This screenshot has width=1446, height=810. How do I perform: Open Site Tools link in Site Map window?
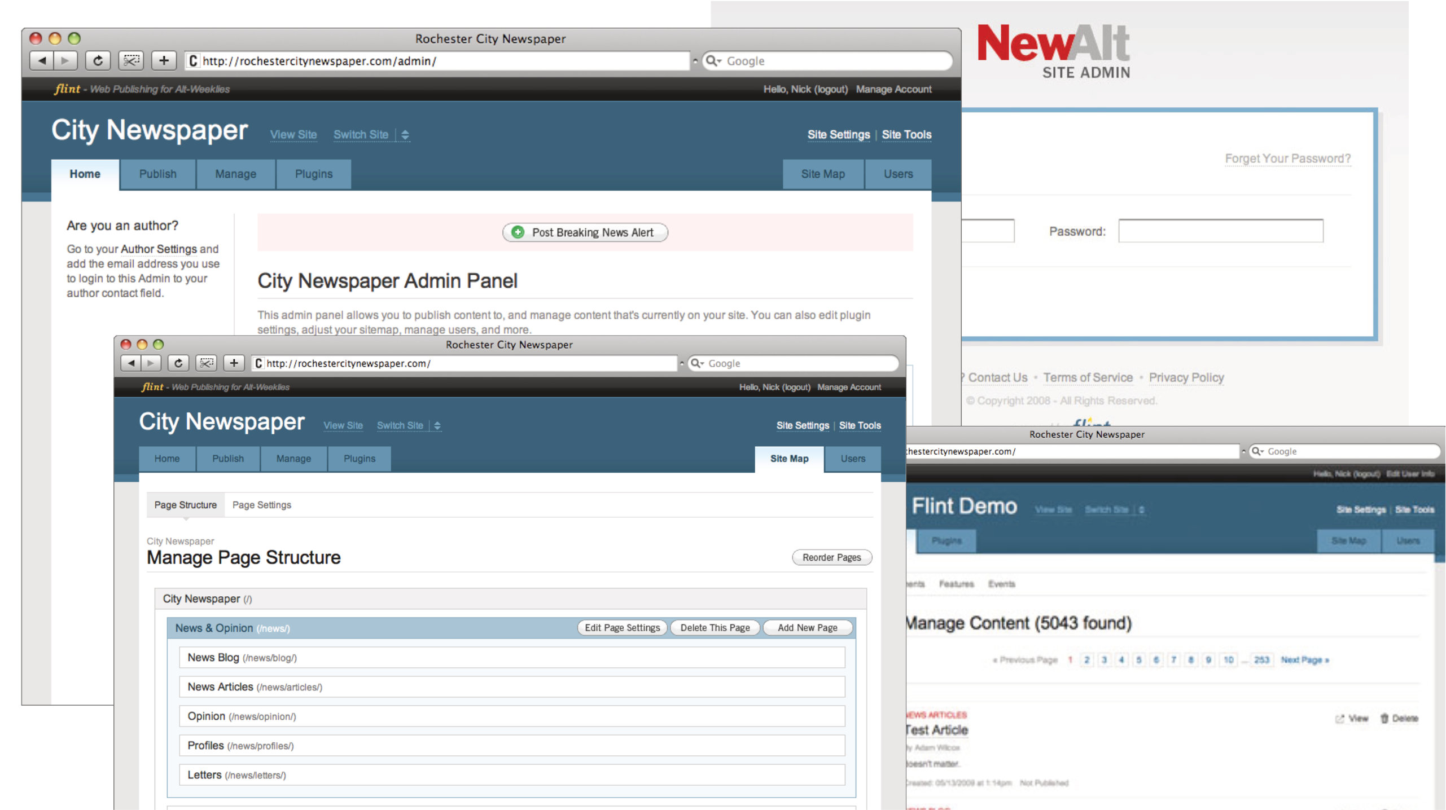click(x=860, y=425)
